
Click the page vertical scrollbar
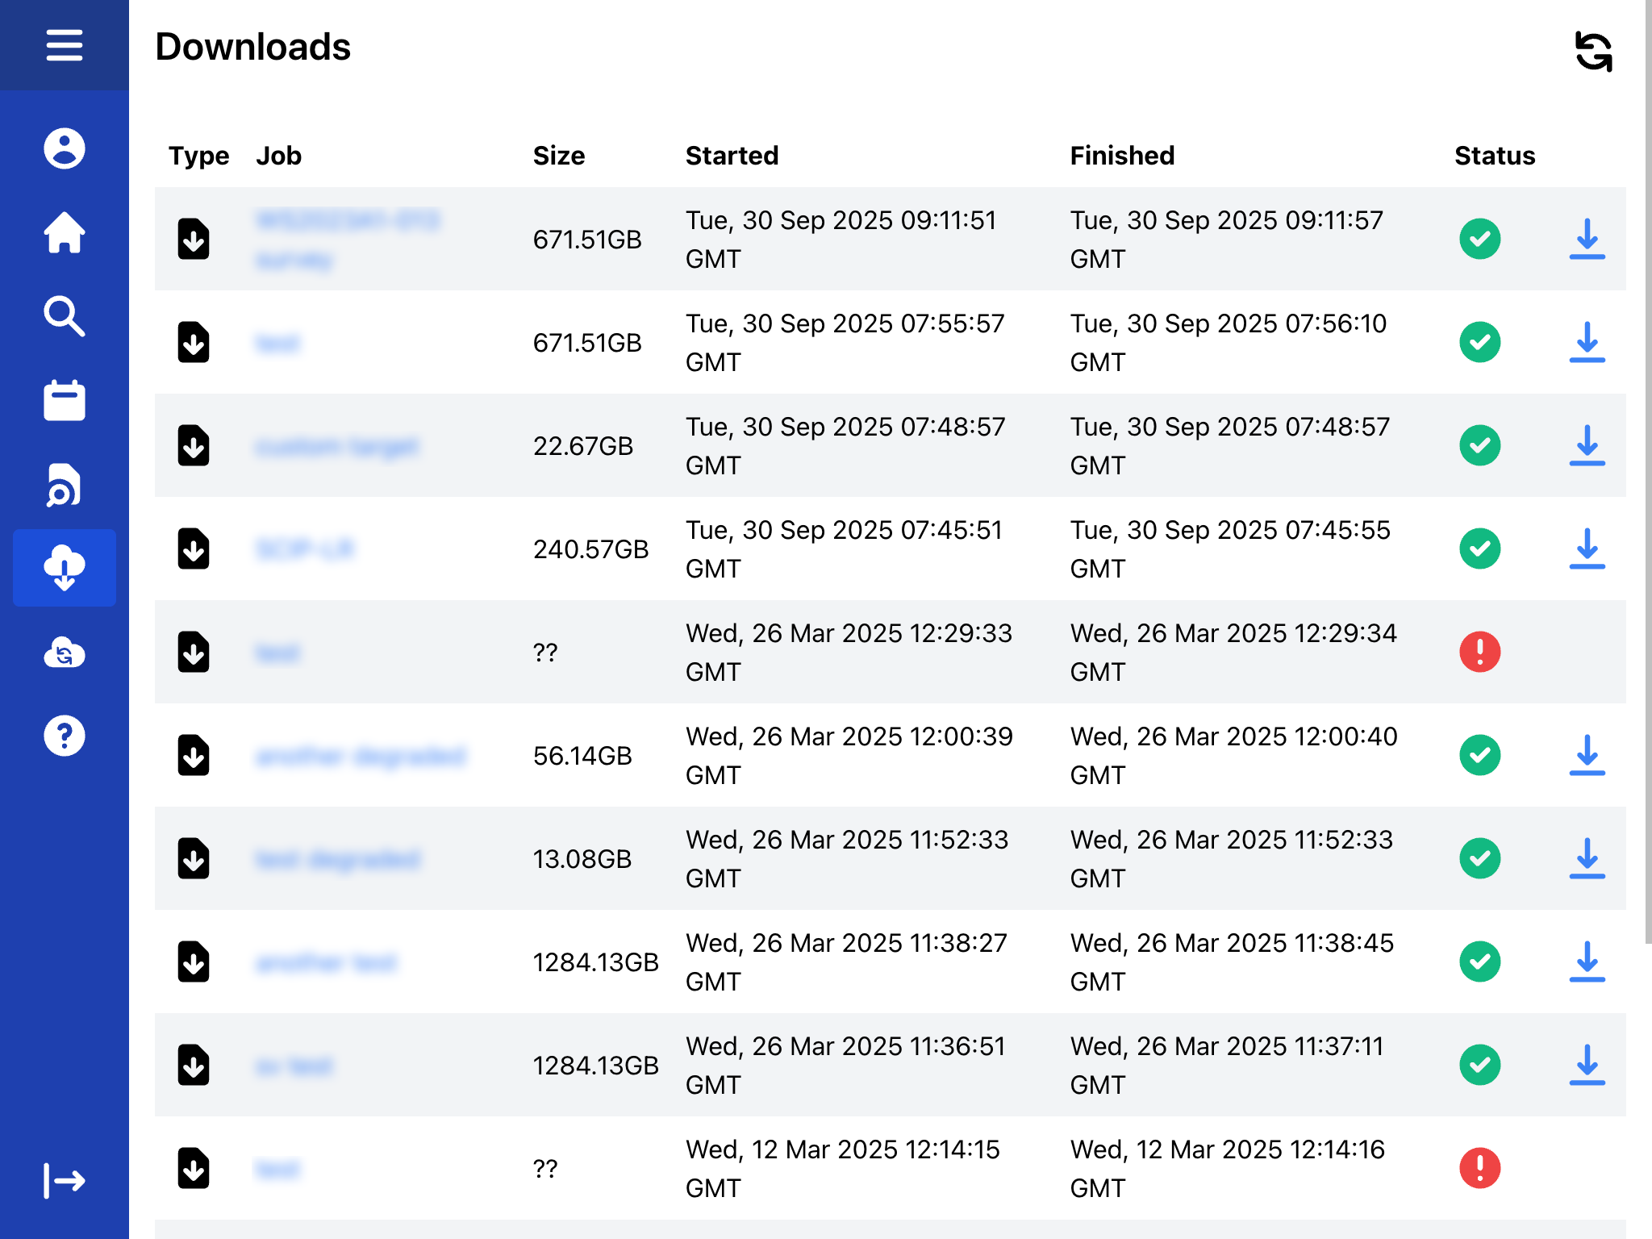[x=1648, y=472]
